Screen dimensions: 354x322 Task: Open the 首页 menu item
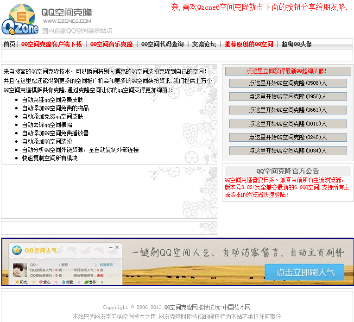click(x=9, y=44)
